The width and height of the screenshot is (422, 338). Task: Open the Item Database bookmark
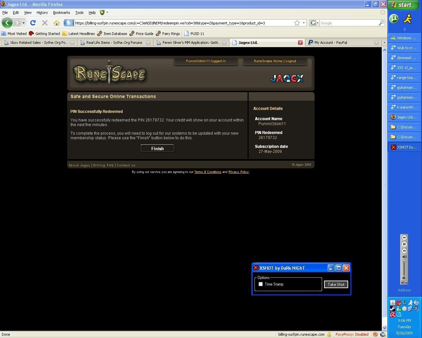[x=112, y=33]
